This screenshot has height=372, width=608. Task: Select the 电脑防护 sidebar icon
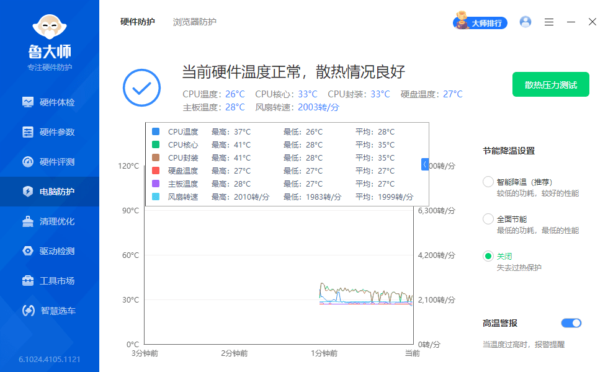click(x=50, y=192)
